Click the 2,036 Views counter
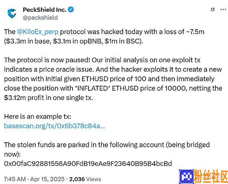Viewport: 228px width, 184px height. pos(85,179)
